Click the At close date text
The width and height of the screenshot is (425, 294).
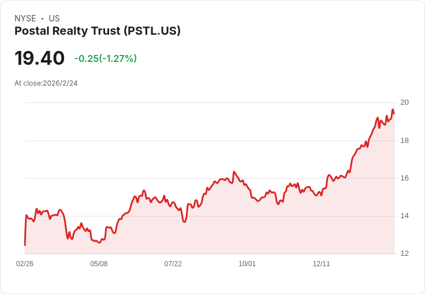tap(46, 83)
